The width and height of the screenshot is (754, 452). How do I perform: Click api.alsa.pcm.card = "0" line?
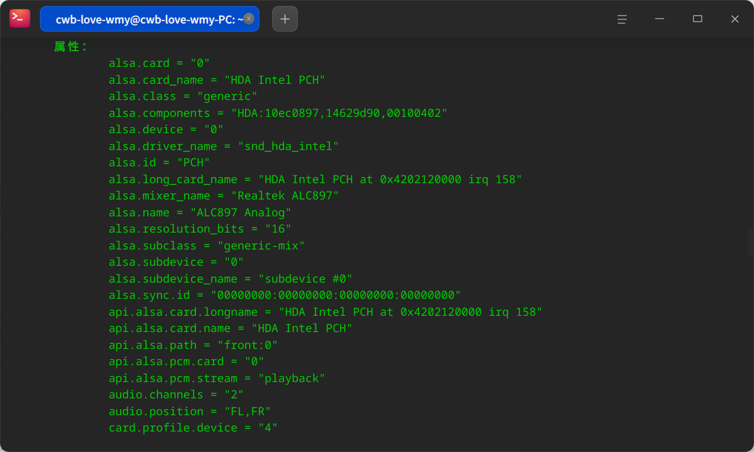click(x=186, y=362)
